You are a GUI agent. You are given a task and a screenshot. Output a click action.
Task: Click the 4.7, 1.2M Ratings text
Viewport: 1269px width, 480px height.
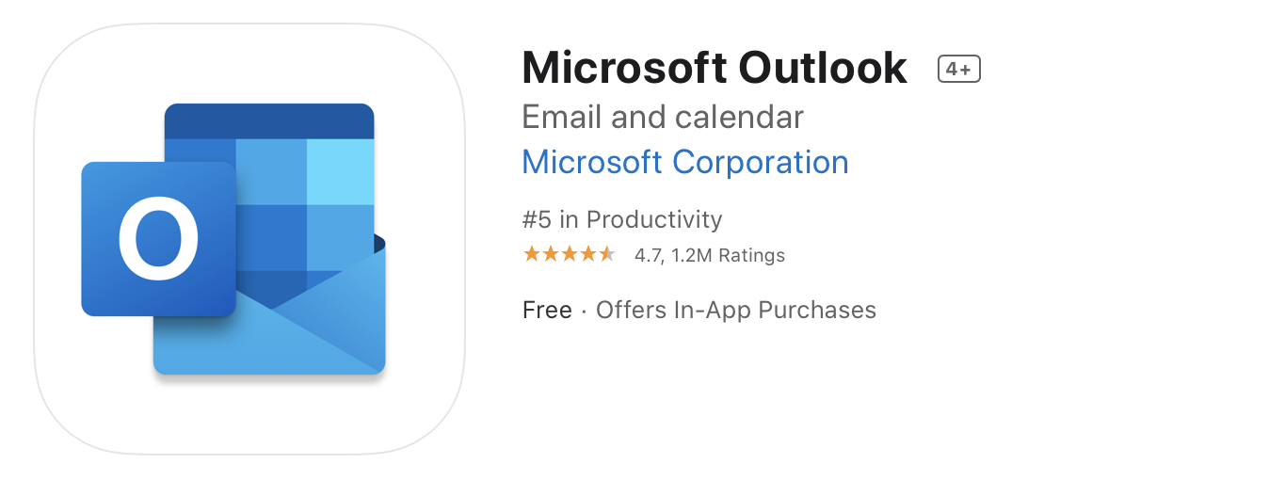tap(710, 255)
